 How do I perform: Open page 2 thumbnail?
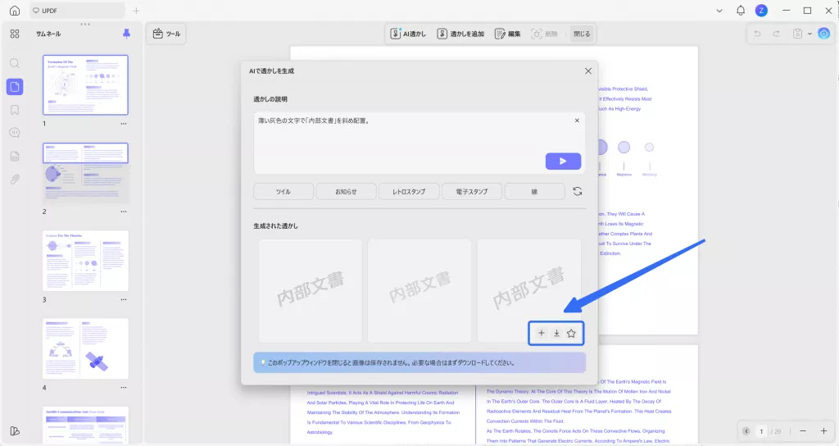[85, 173]
